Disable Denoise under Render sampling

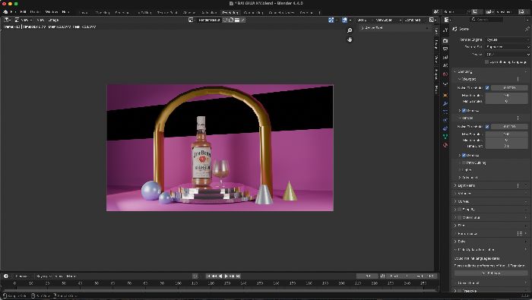pos(464,155)
